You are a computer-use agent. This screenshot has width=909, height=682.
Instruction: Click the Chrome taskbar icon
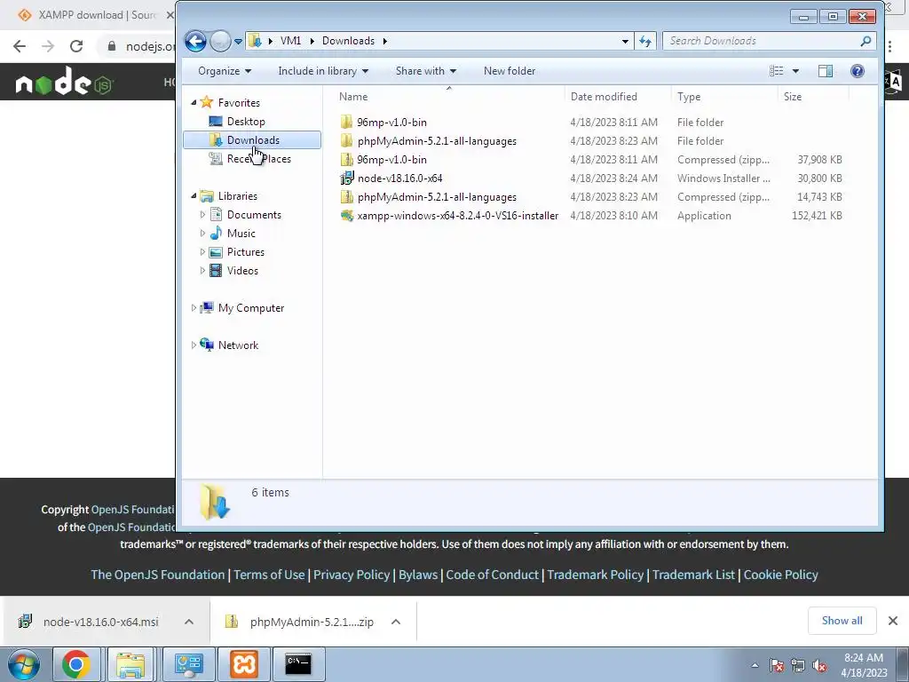pyautogui.click(x=76, y=664)
